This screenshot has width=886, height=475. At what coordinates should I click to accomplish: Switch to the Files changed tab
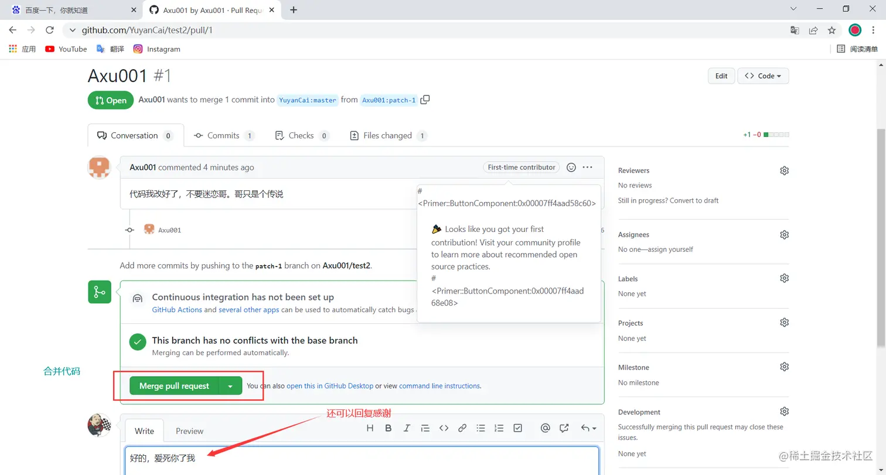[388, 135]
